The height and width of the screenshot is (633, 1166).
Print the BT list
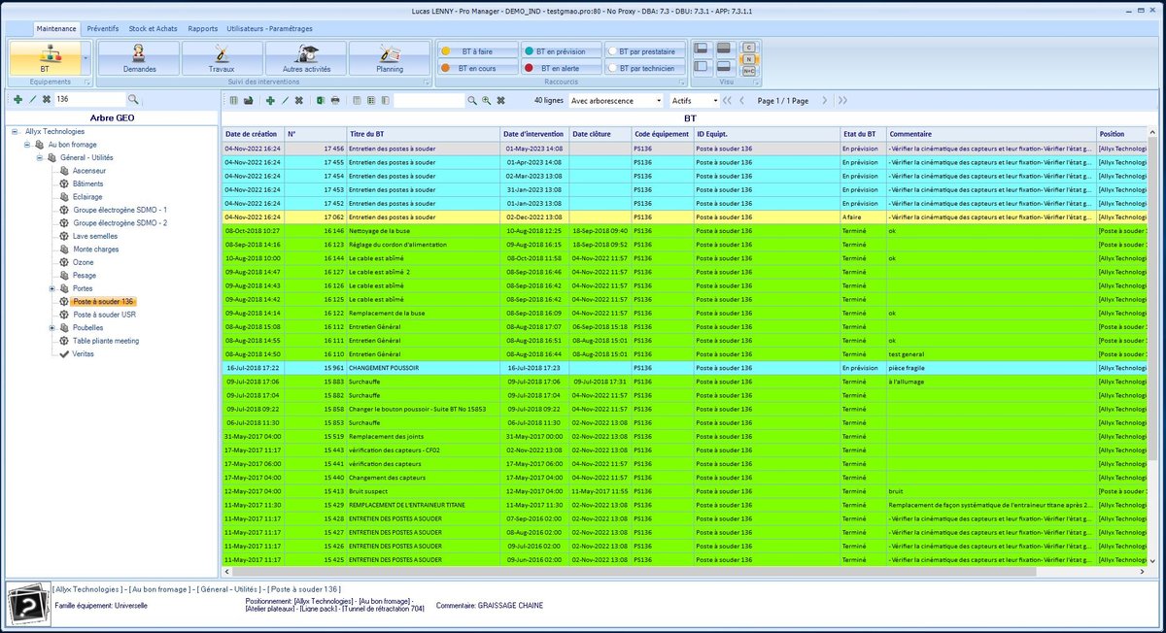[335, 100]
